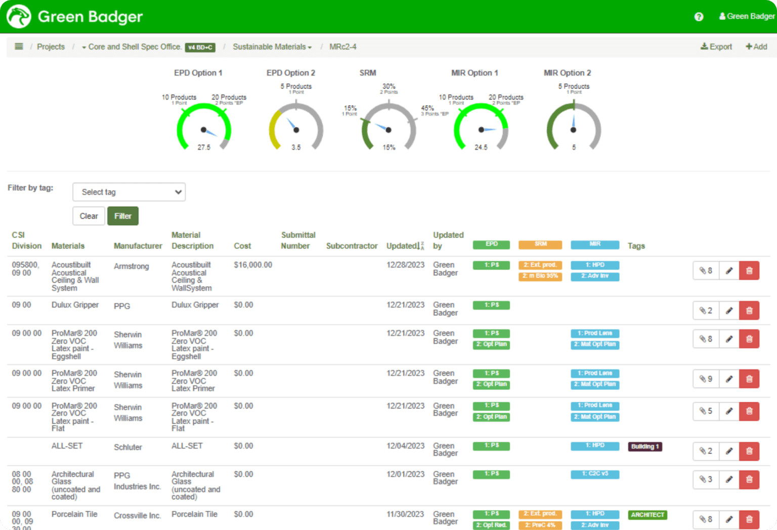This screenshot has width=777, height=530.
Task: Click the Clear button
Action: click(x=89, y=216)
